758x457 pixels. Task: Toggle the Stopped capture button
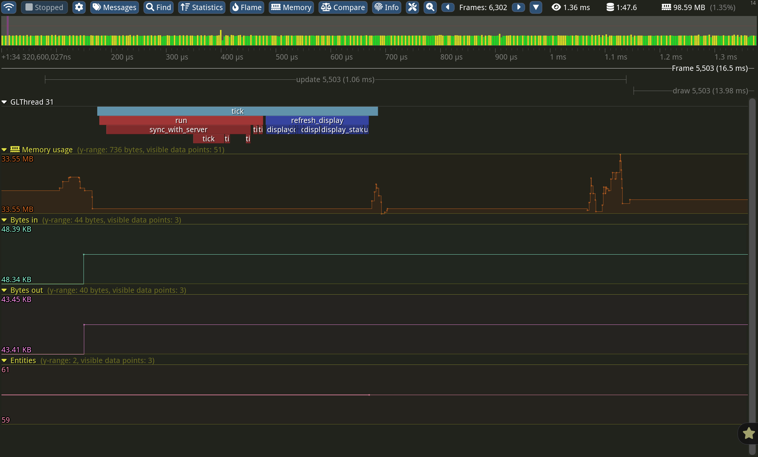click(x=44, y=7)
